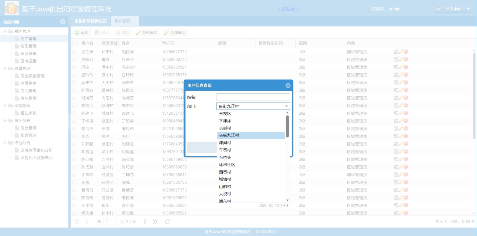Refresh the user table
477x236 pixels.
167,222
